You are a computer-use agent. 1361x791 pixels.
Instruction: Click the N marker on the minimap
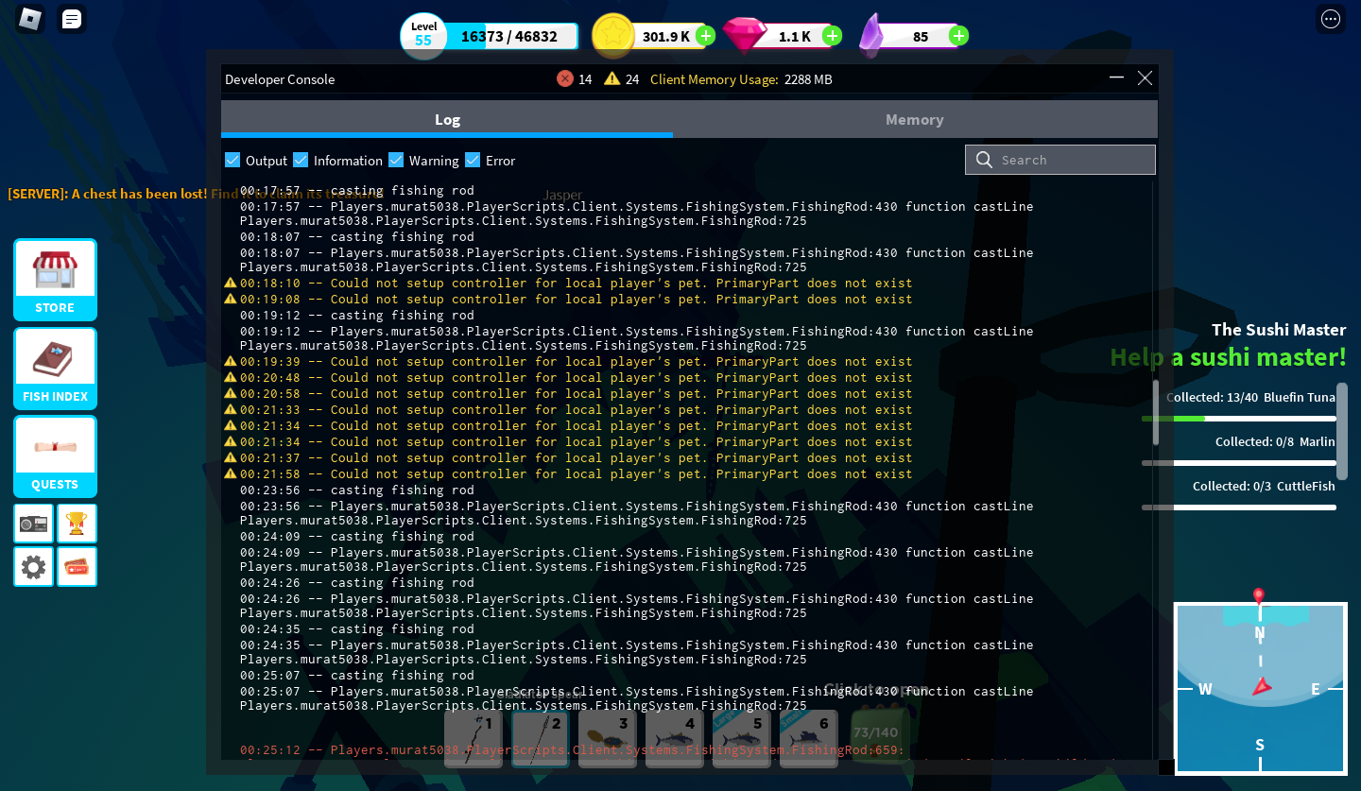pos(1259,632)
